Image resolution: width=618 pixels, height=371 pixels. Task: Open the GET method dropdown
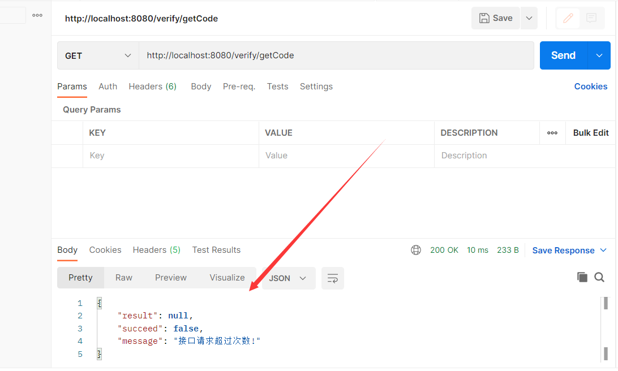pos(96,55)
